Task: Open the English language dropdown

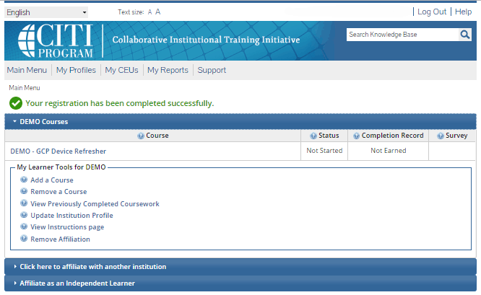Action: coord(46,12)
